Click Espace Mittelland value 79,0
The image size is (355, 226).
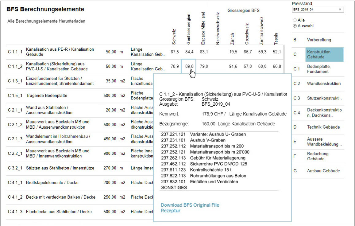pyautogui.click(x=204, y=66)
